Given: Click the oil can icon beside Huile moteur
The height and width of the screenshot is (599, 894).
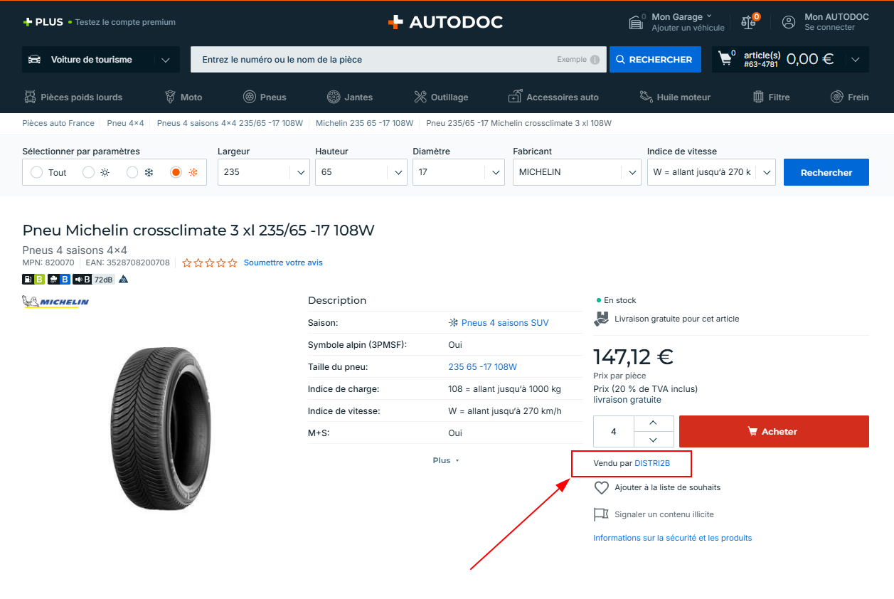Looking at the screenshot, I should click(646, 97).
